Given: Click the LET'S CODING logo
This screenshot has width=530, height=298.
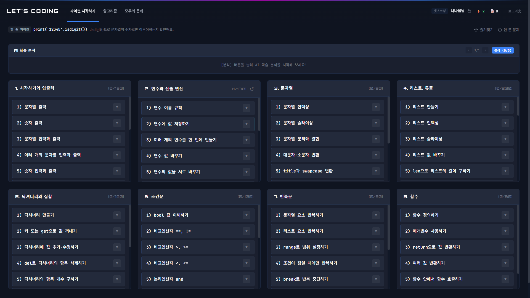Looking at the screenshot, I should click(x=33, y=11).
